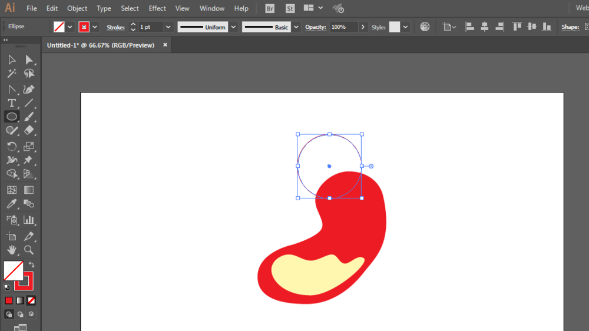
Task: Open the Uniform width profile dropdown
Action: pyautogui.click(x=233, y=27)
